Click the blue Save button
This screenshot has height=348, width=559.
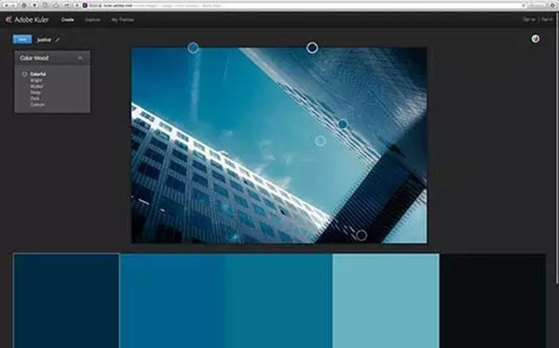(x=22, y=39)
